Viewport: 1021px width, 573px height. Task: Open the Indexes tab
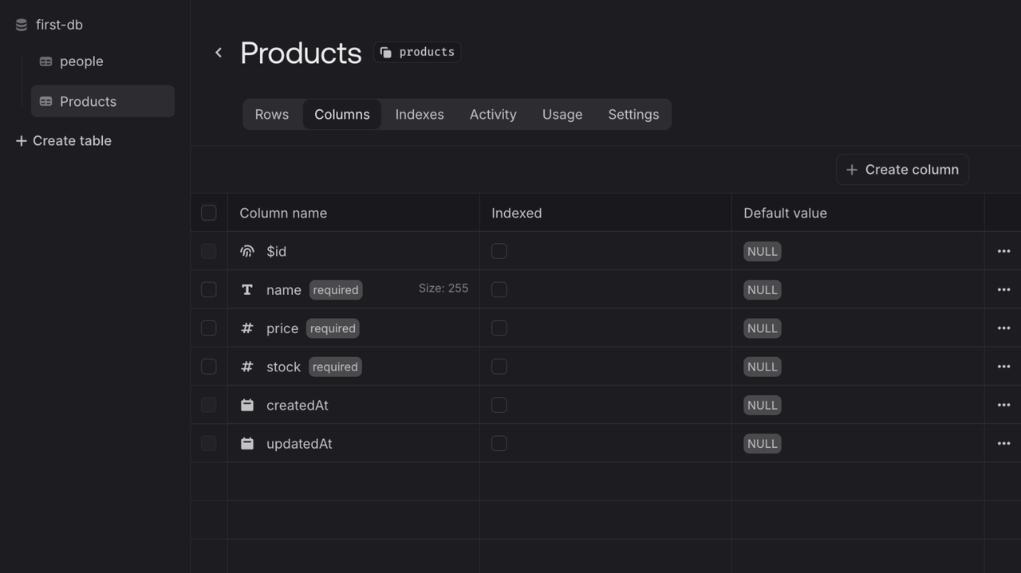click(x=420, y=115)
